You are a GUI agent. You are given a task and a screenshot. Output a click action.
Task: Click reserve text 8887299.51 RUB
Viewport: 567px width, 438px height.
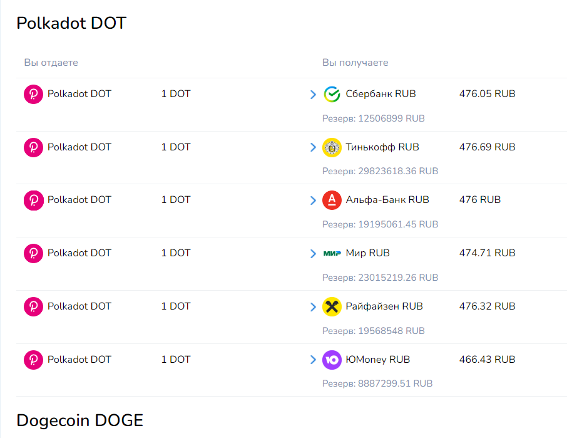(x=377, y=383)
